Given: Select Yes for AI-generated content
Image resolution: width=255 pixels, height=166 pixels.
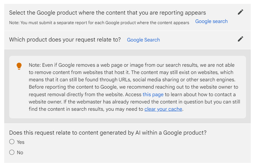Looking at the screenshot, I should 12,142.
